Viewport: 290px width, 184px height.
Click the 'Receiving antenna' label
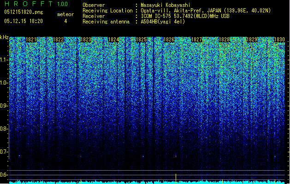(106, 22)
